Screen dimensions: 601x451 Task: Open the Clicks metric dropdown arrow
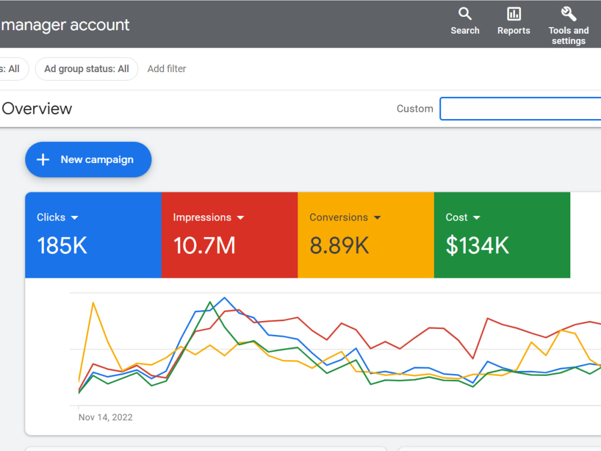coord(75,218)
